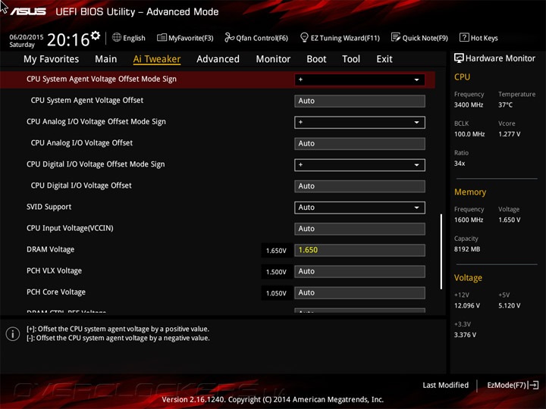Select the Ai Tweaker tab

pyautogui.click(x=157, y=59)
